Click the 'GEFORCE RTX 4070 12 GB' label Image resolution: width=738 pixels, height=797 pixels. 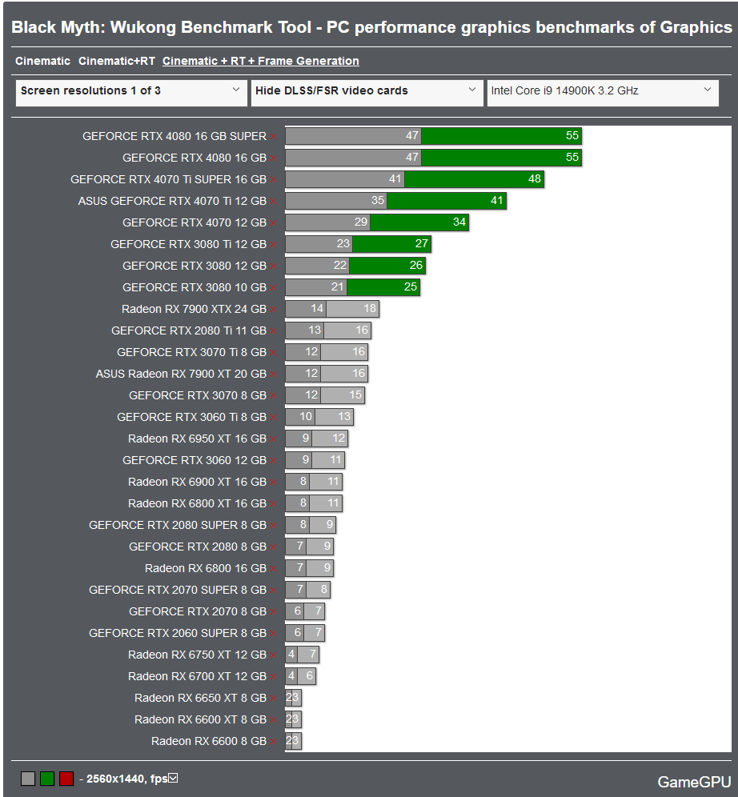tap(195, 222)
